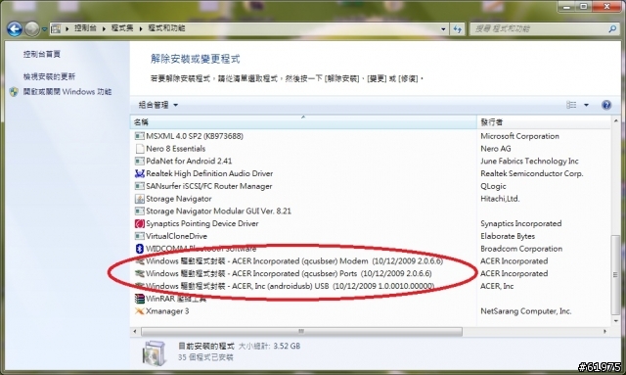The image size is (626, 375).
Task: Click the Hitachi Storage Navigator icon
Action: pyautogui.click(x=139, y=199)
